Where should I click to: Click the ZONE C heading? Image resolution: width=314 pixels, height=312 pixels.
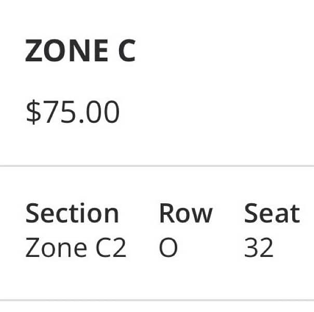81,51
